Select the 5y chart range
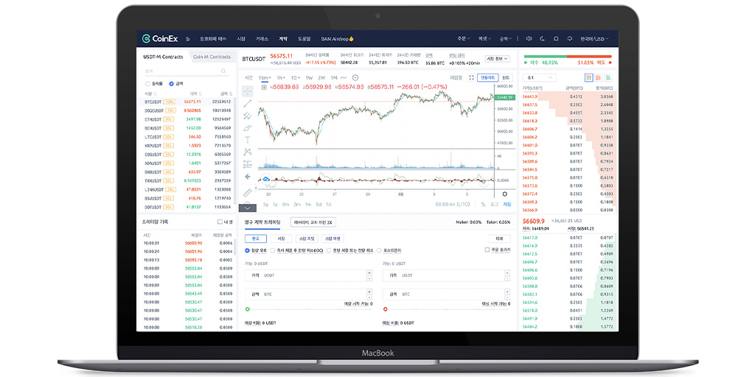This screenshot has width=755, height=377. [x=265, y=205]
